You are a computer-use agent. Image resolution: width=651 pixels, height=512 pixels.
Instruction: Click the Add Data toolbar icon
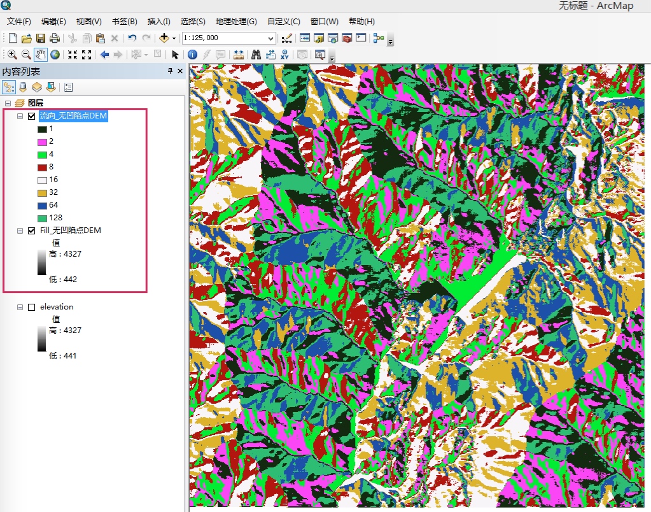click(164, 38)
